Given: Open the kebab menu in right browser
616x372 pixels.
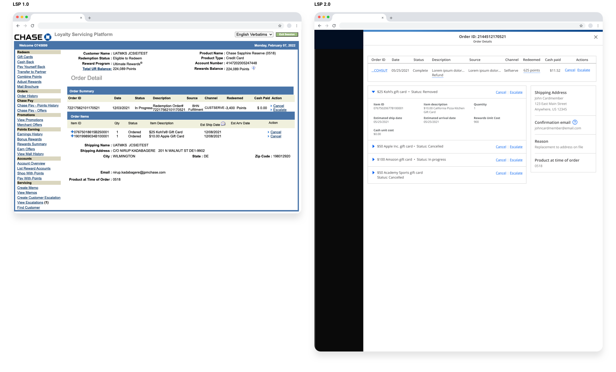Looking at the screenshot, I should tap(598, 26).
